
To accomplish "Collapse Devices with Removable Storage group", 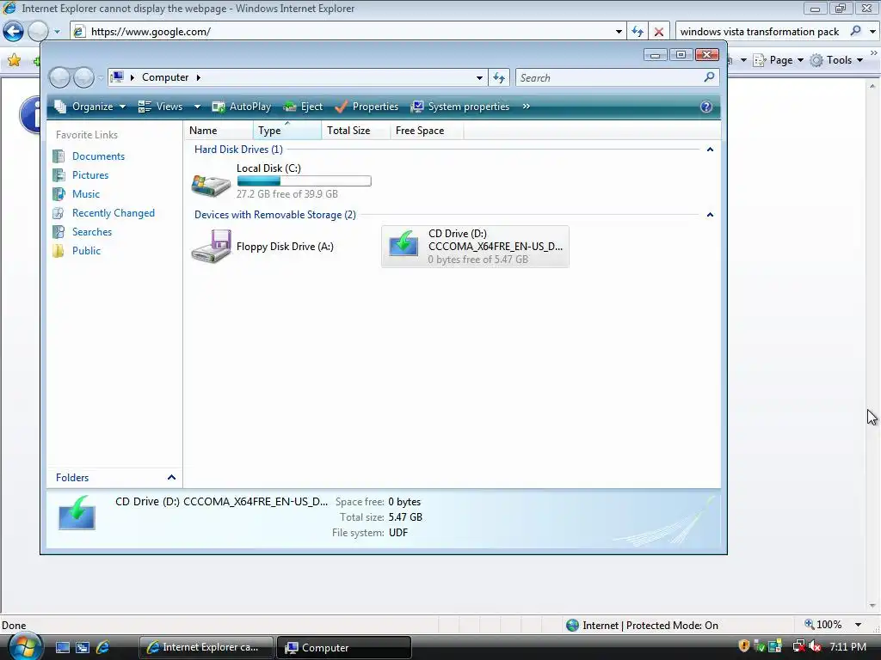I will [710, 215].
